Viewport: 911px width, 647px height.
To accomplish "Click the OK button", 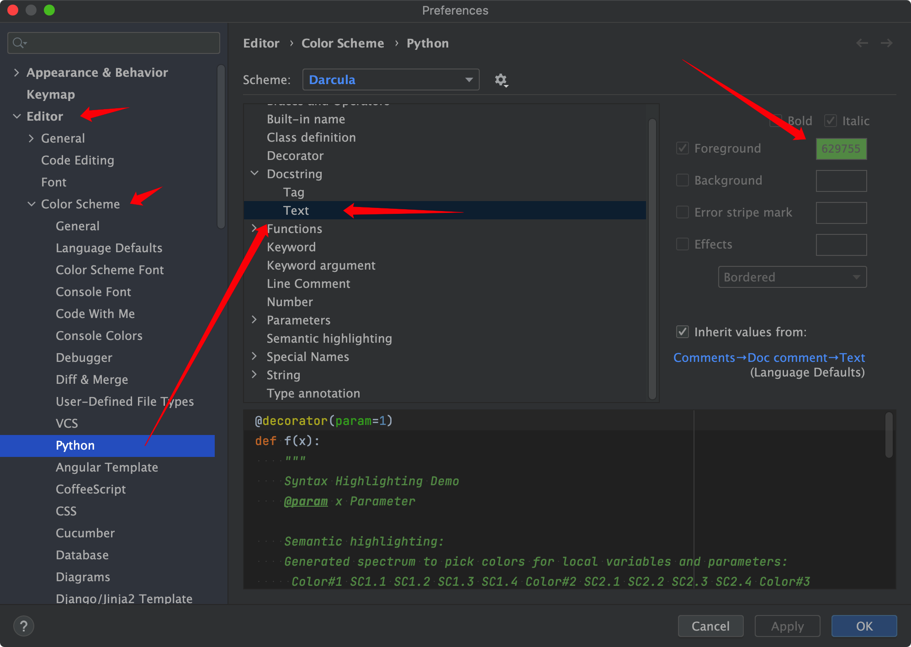I will click(864, 626).
